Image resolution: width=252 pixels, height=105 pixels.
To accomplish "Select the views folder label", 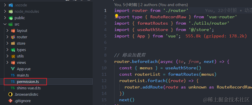I will tap(21, 63).
